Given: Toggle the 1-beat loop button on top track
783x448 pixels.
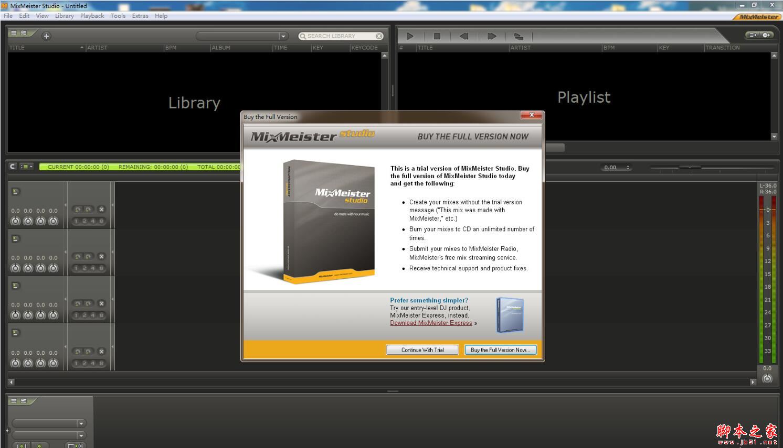Looking at the screenshot, I should 76,221.
